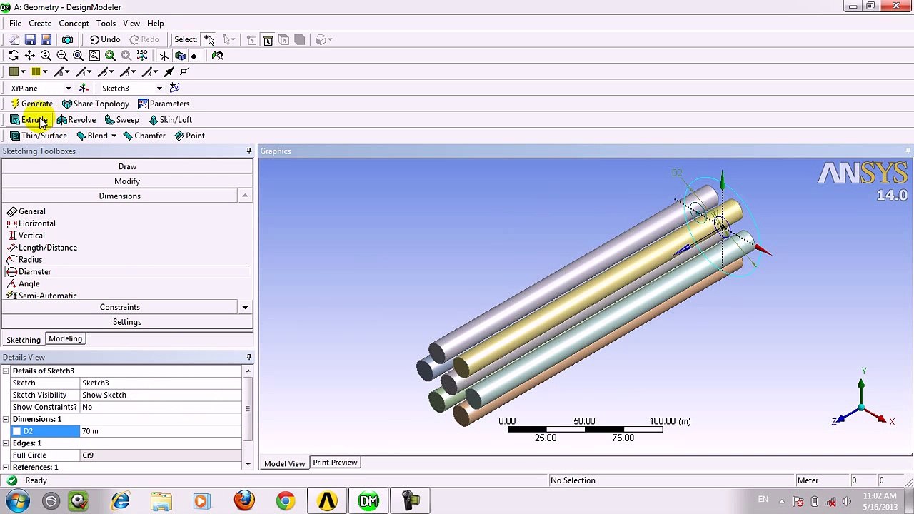The width and height of the screenshot is (914, 514).
Task: Open the Tools menu
Action: 106,24
